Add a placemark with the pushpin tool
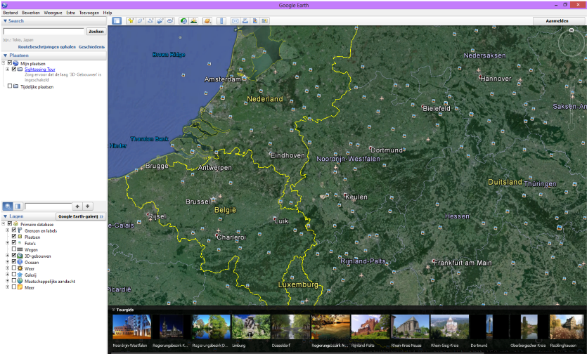Image resolution: width=587 pixels, height=354 pixels. point(130,21)
